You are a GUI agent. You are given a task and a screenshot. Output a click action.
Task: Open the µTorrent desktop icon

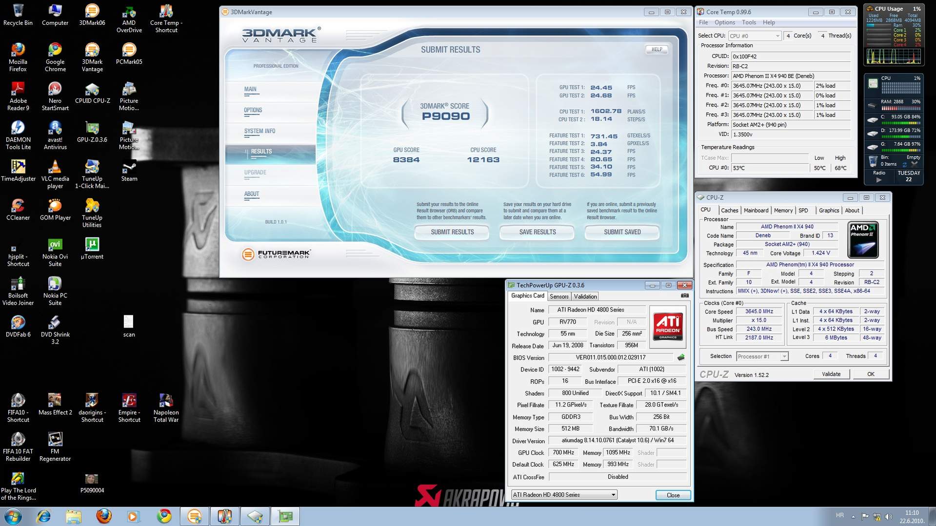(92, 248)
